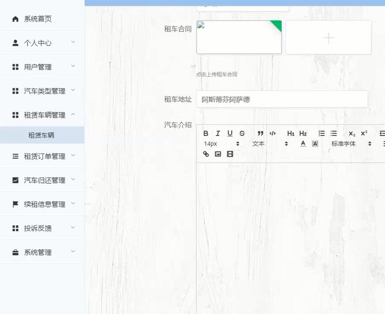Open the 投诉反馈 menu

click(42, 228)
